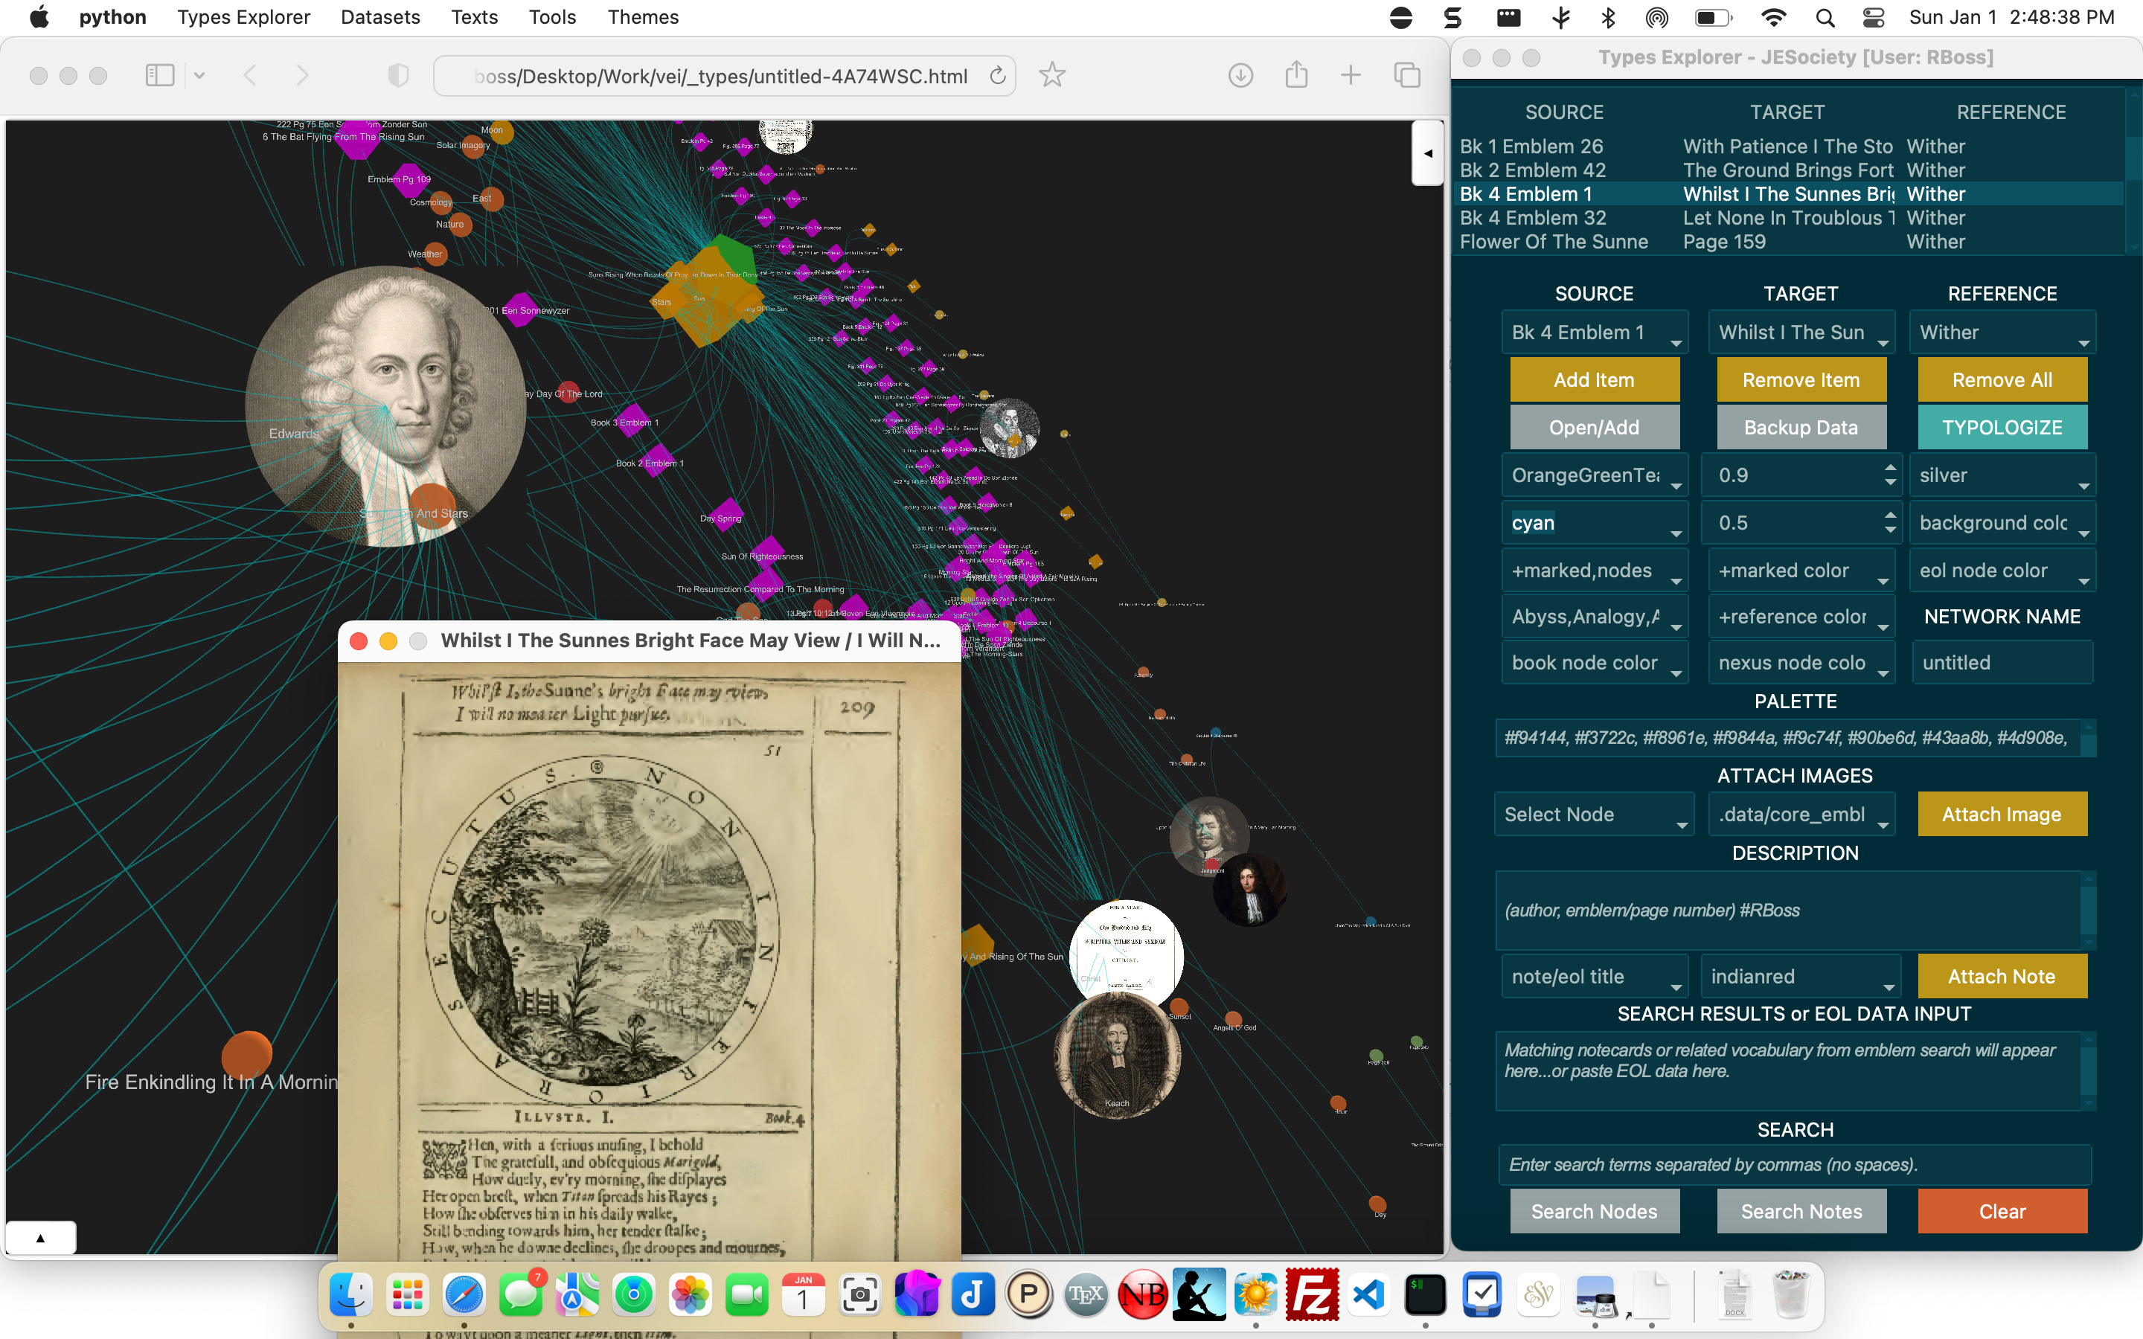The image size is (2143, 1339).
Task: Click the privacy shield icon in Safari
Action: pyautogui.click(x=399, y=75)
